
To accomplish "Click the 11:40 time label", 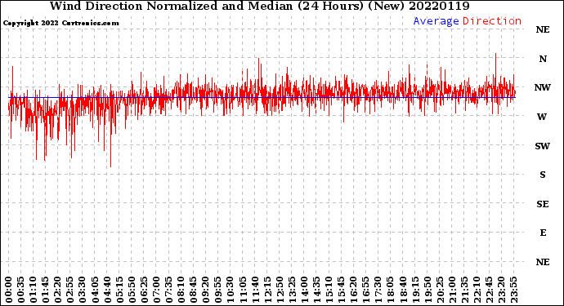I will click(255, 290).
